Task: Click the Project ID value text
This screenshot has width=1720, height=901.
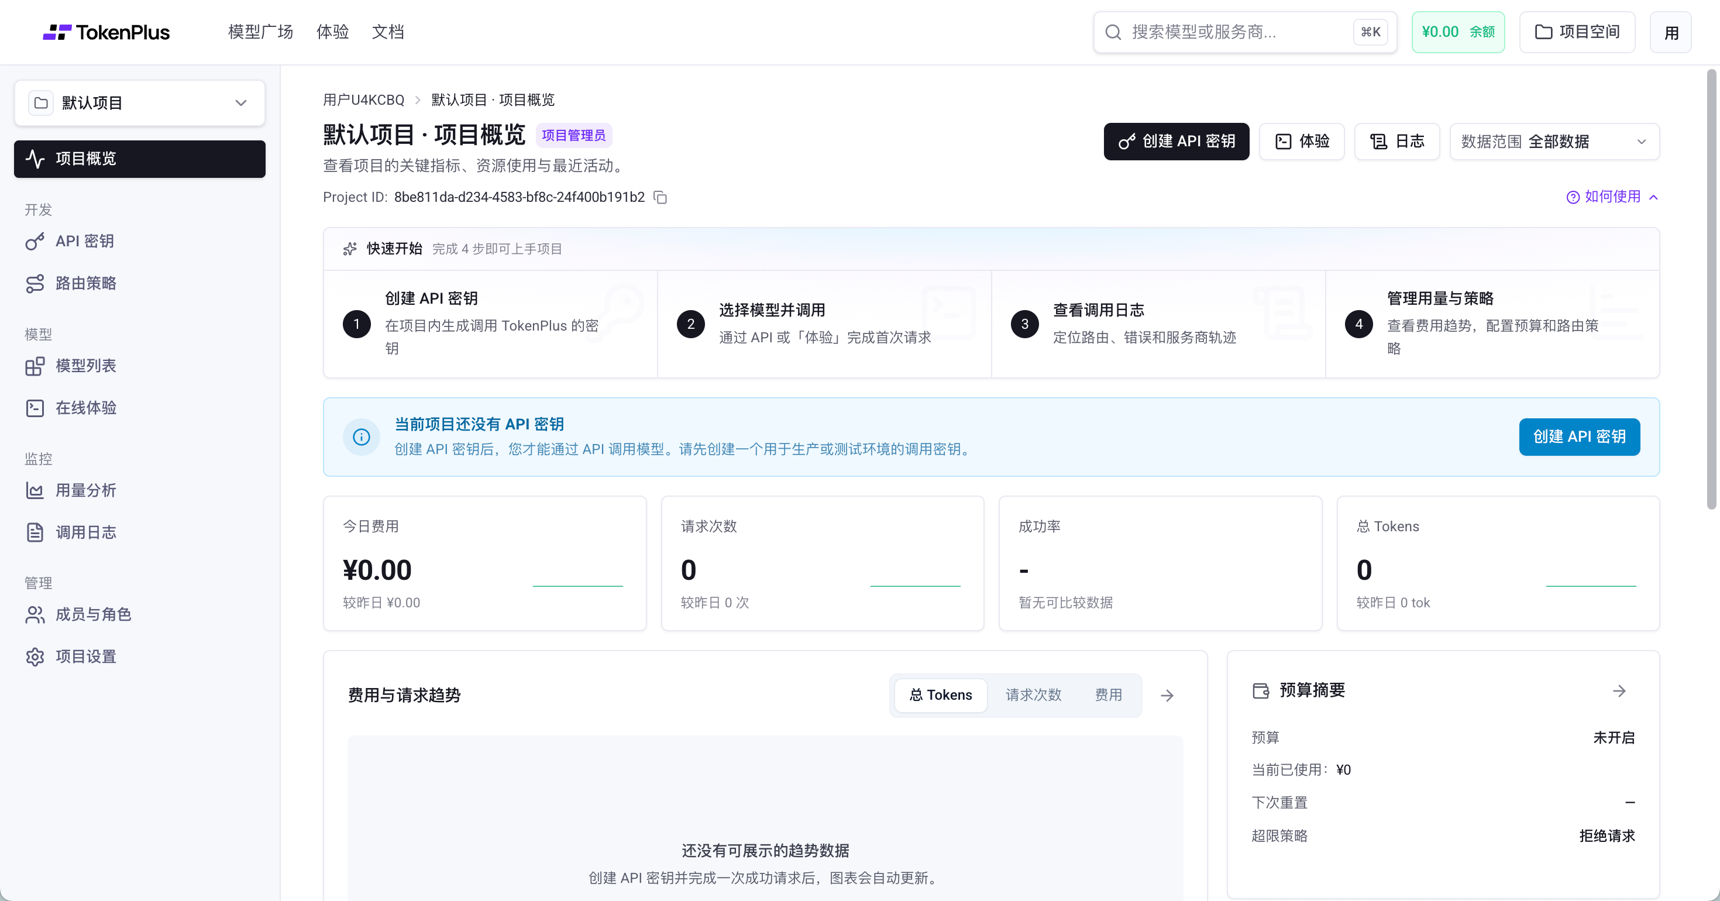Action: coord(519,197)
